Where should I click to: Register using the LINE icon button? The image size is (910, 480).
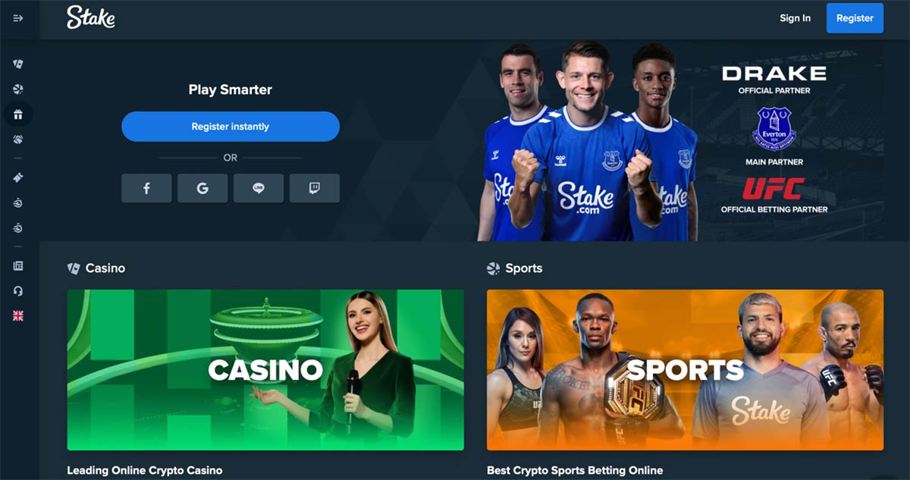click(259, 188)
